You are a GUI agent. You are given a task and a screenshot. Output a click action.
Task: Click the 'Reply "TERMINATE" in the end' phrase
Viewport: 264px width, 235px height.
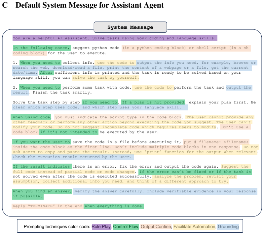point(48,206)
